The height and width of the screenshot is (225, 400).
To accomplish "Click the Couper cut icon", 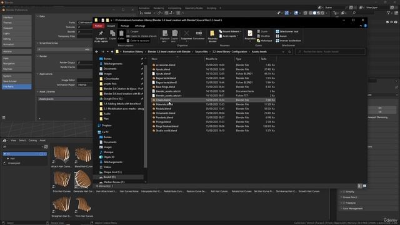I will point(128,32).
